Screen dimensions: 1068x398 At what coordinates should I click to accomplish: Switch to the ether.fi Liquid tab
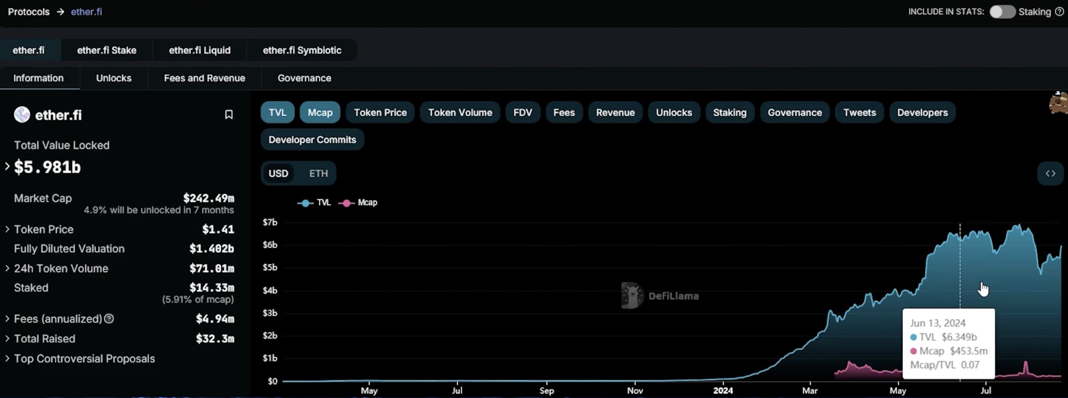pyautogui.click(x=200, y=50)
